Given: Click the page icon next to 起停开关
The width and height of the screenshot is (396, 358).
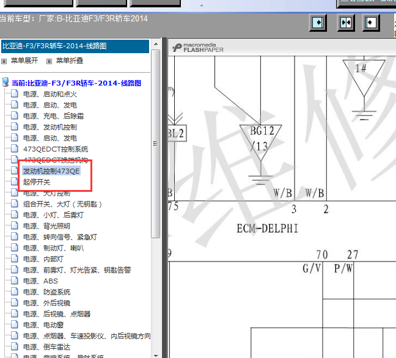Looking at the screenshot, I should click(15, 181).
